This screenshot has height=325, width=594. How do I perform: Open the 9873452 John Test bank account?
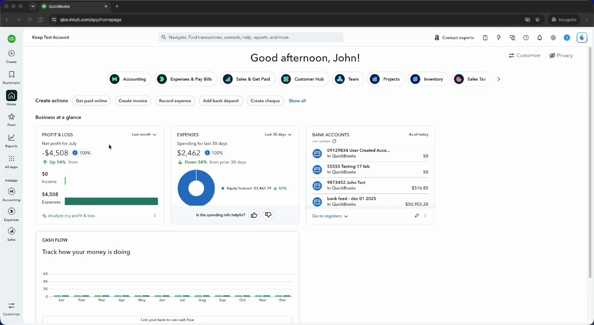(370, 185)
